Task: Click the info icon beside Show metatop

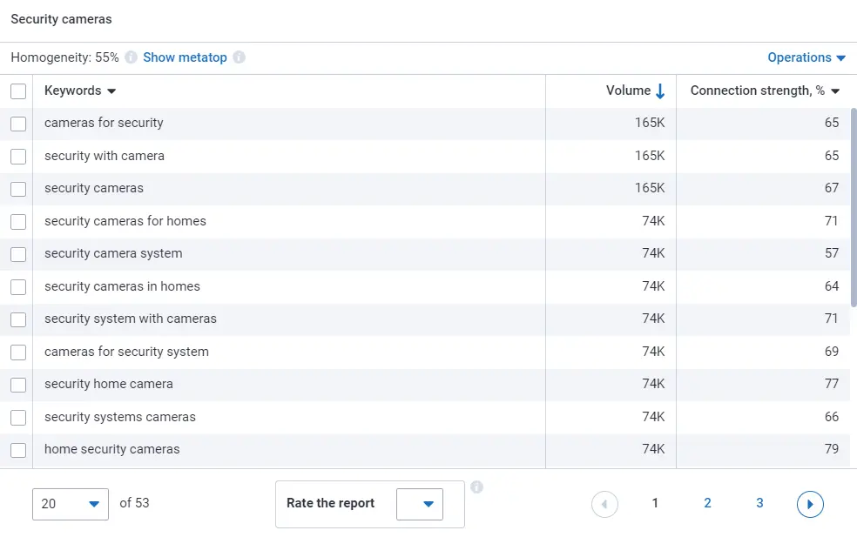Action: tap(239, 57)
